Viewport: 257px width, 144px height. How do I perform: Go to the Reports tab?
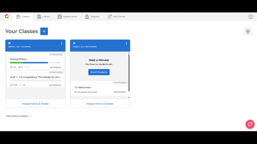click(x=92, y=17)
